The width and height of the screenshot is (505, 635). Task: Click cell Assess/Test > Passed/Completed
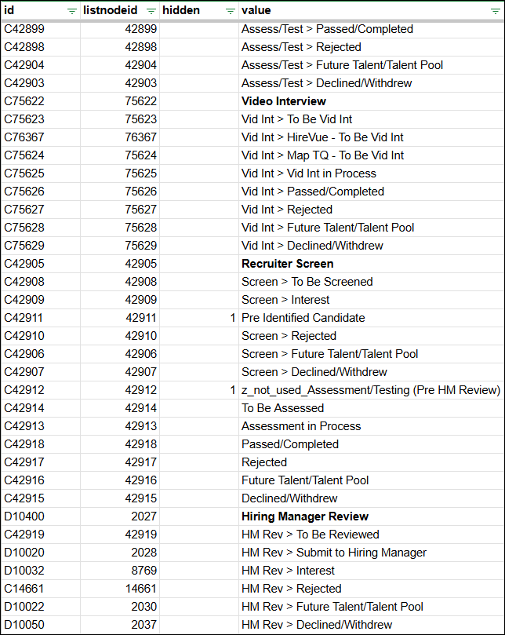tap(327, 29)
